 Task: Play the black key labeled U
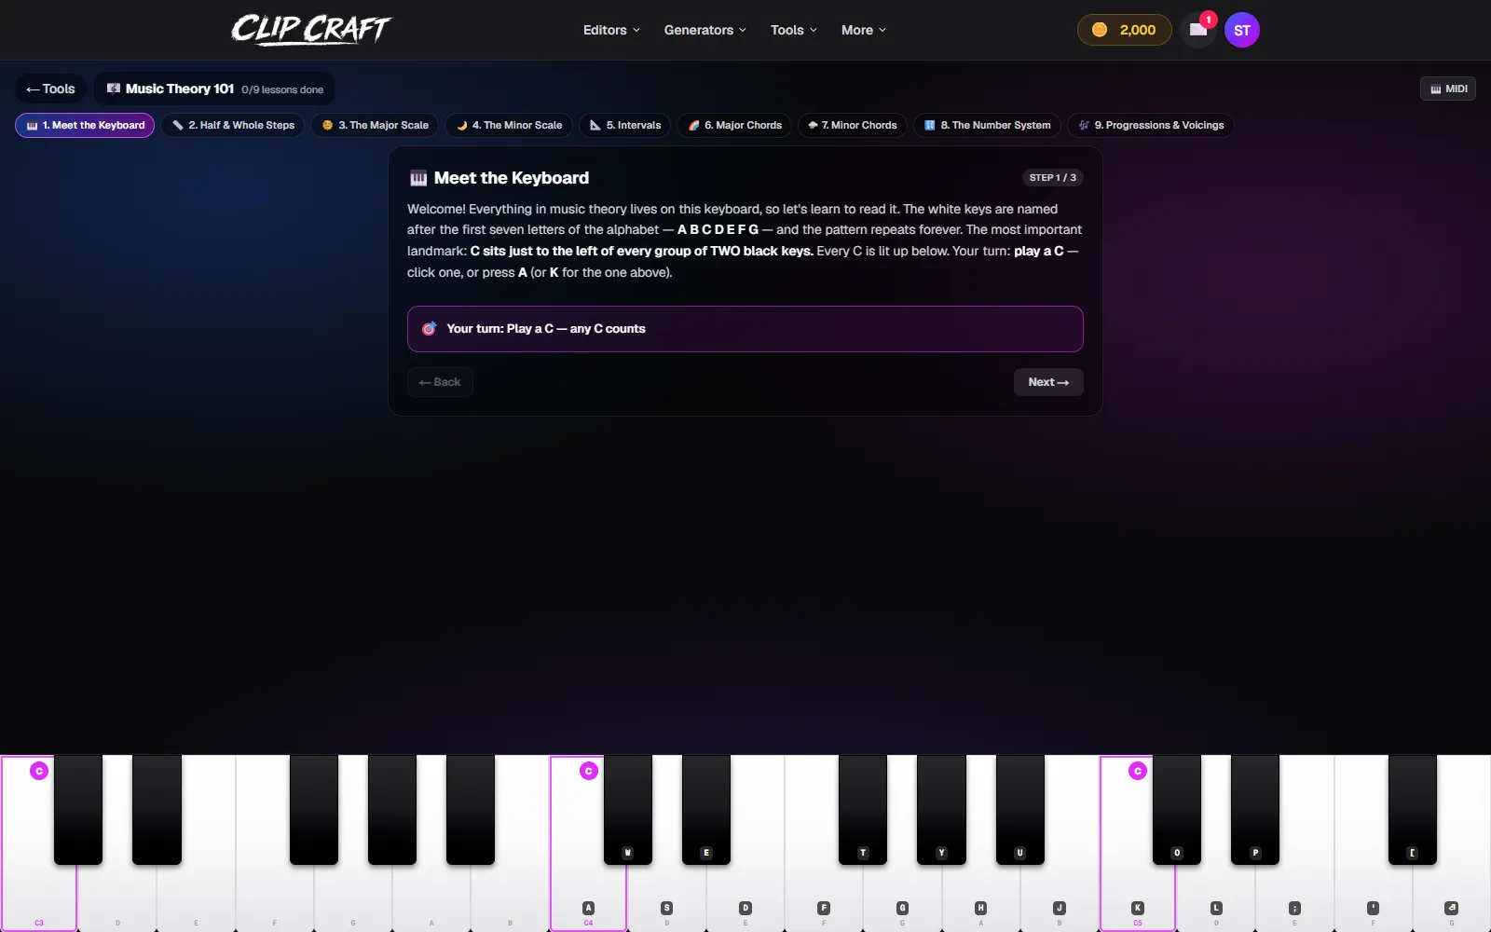pyautogui.click(x=1020, y=809)
